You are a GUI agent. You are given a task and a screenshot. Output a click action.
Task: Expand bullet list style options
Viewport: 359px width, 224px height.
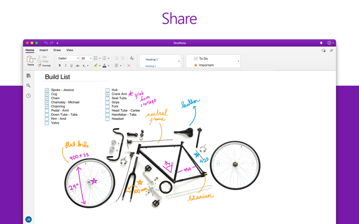pos(99,59)
